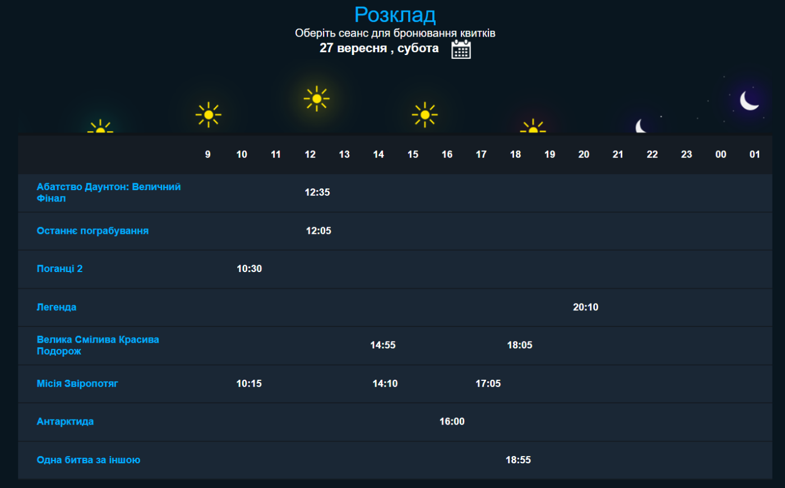Screen dimensions: 785x488
Task: Click the Легенда movie title
Action: (x=57, y=307)
